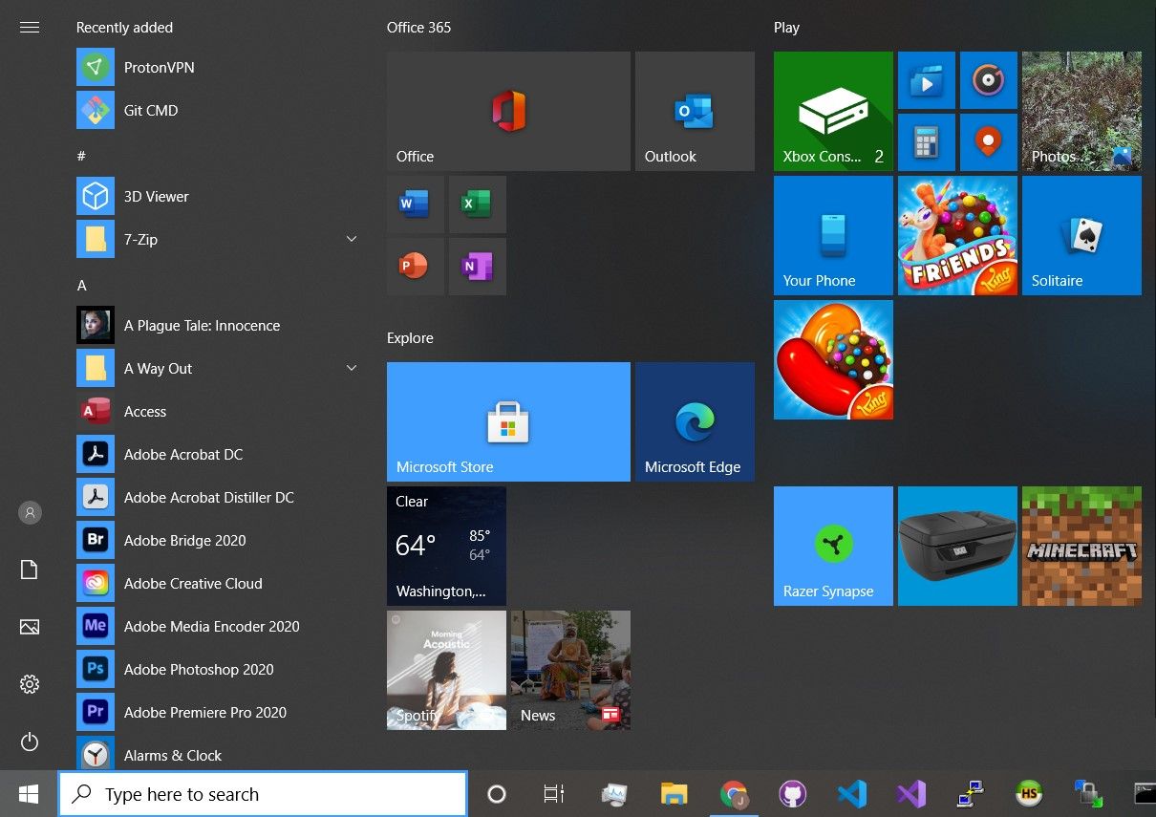Screen dimensions: 1156x817
Task: Launch A Plague Tale: Innocence
Action: point(219,325)
